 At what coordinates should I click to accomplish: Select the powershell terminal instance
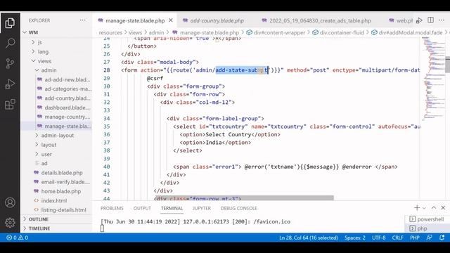[x=427, y=219]
